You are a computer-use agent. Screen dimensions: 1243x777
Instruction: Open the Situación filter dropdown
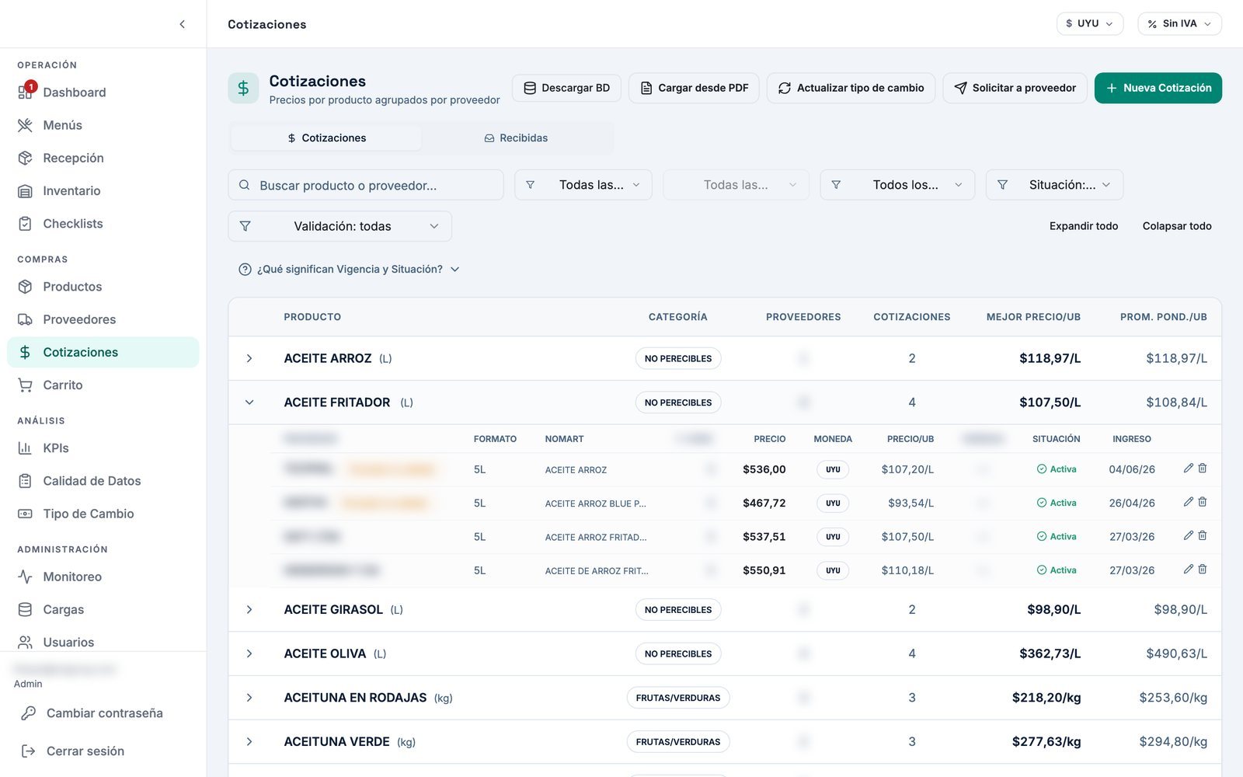click(x=1054, y=185)
